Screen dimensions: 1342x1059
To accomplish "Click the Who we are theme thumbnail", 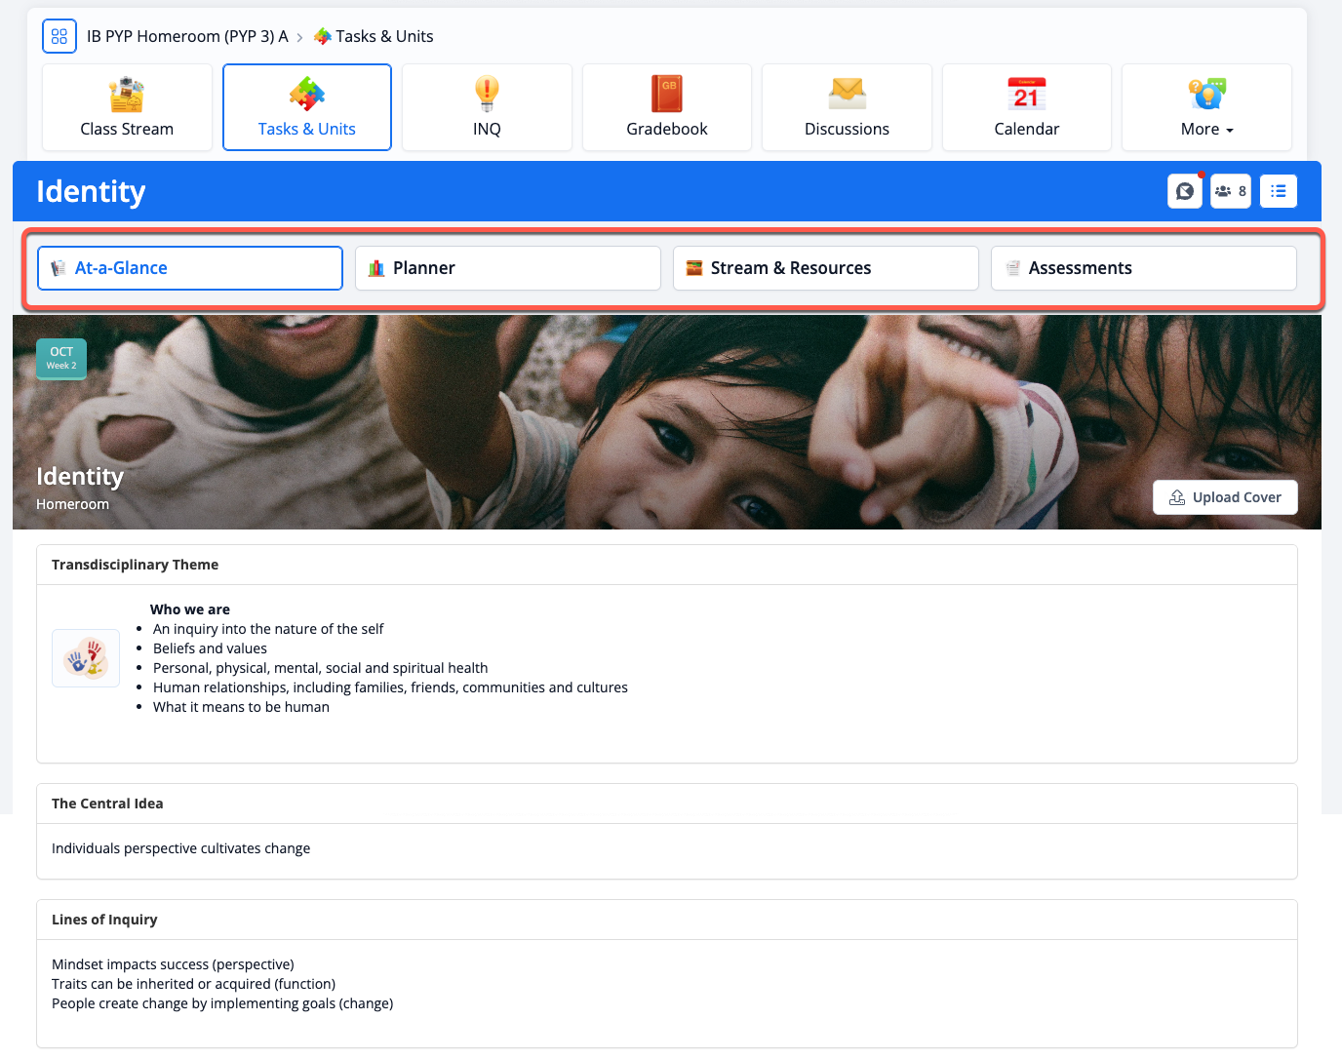I will click(x=86, y=658).
